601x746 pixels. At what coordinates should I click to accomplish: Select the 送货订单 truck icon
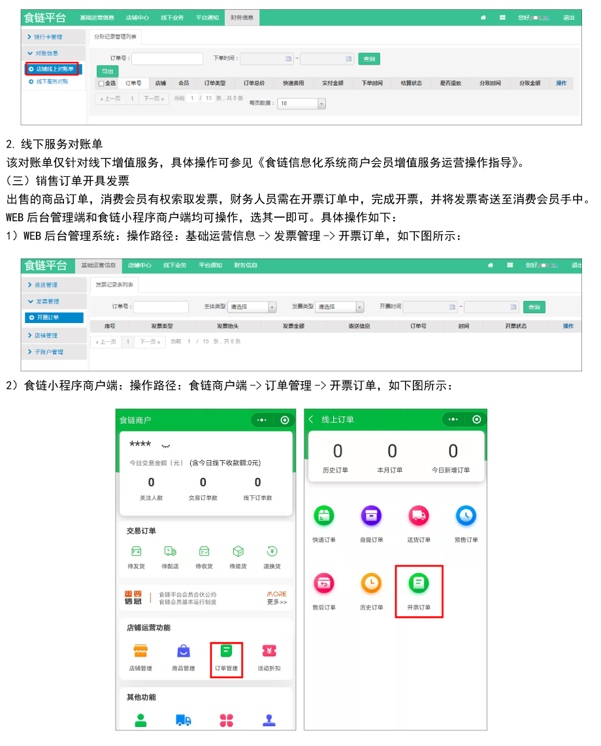(419, 516)
